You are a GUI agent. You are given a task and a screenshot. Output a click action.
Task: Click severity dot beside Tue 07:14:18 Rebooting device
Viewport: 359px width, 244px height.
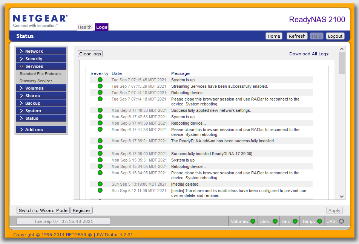[x=100, y=93]
